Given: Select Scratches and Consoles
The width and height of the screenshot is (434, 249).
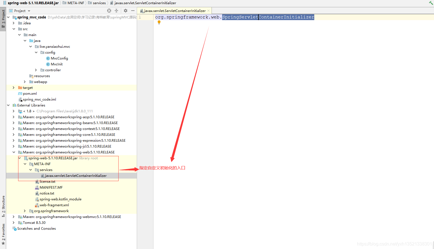Looking at the screenshot, I should pyautogui.click(x=36, y=228).
